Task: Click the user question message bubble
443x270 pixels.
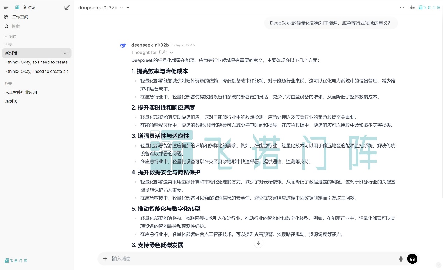Action: click(x=331, y=23)
